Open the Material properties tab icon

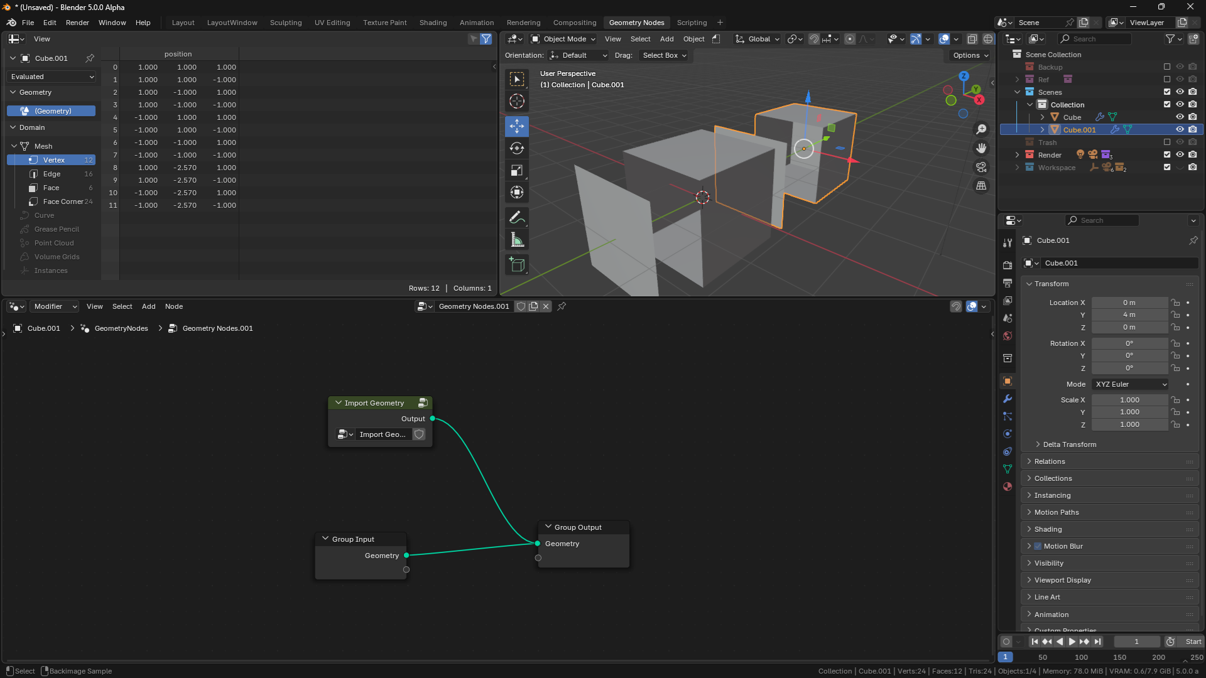(1008, 487)
